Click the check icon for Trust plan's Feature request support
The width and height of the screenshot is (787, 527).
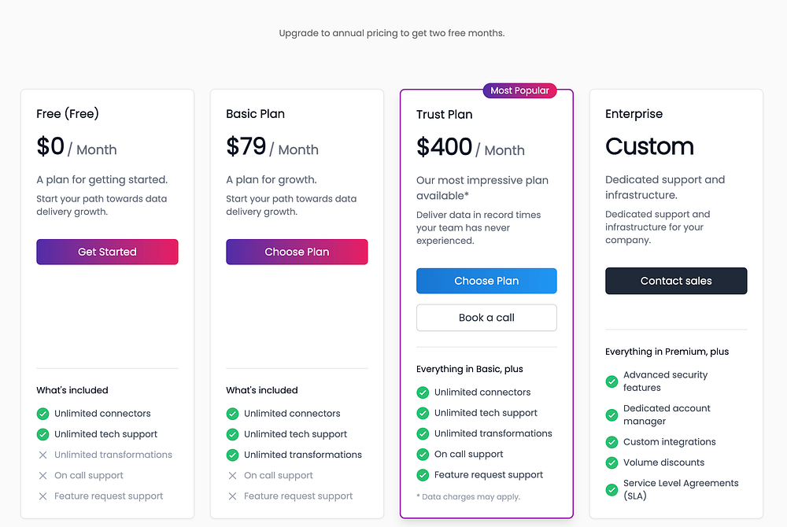(x=423, y=475)
